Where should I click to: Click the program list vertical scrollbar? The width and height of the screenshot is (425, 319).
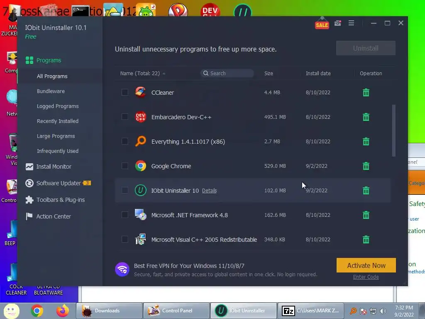tap(393, 130)
